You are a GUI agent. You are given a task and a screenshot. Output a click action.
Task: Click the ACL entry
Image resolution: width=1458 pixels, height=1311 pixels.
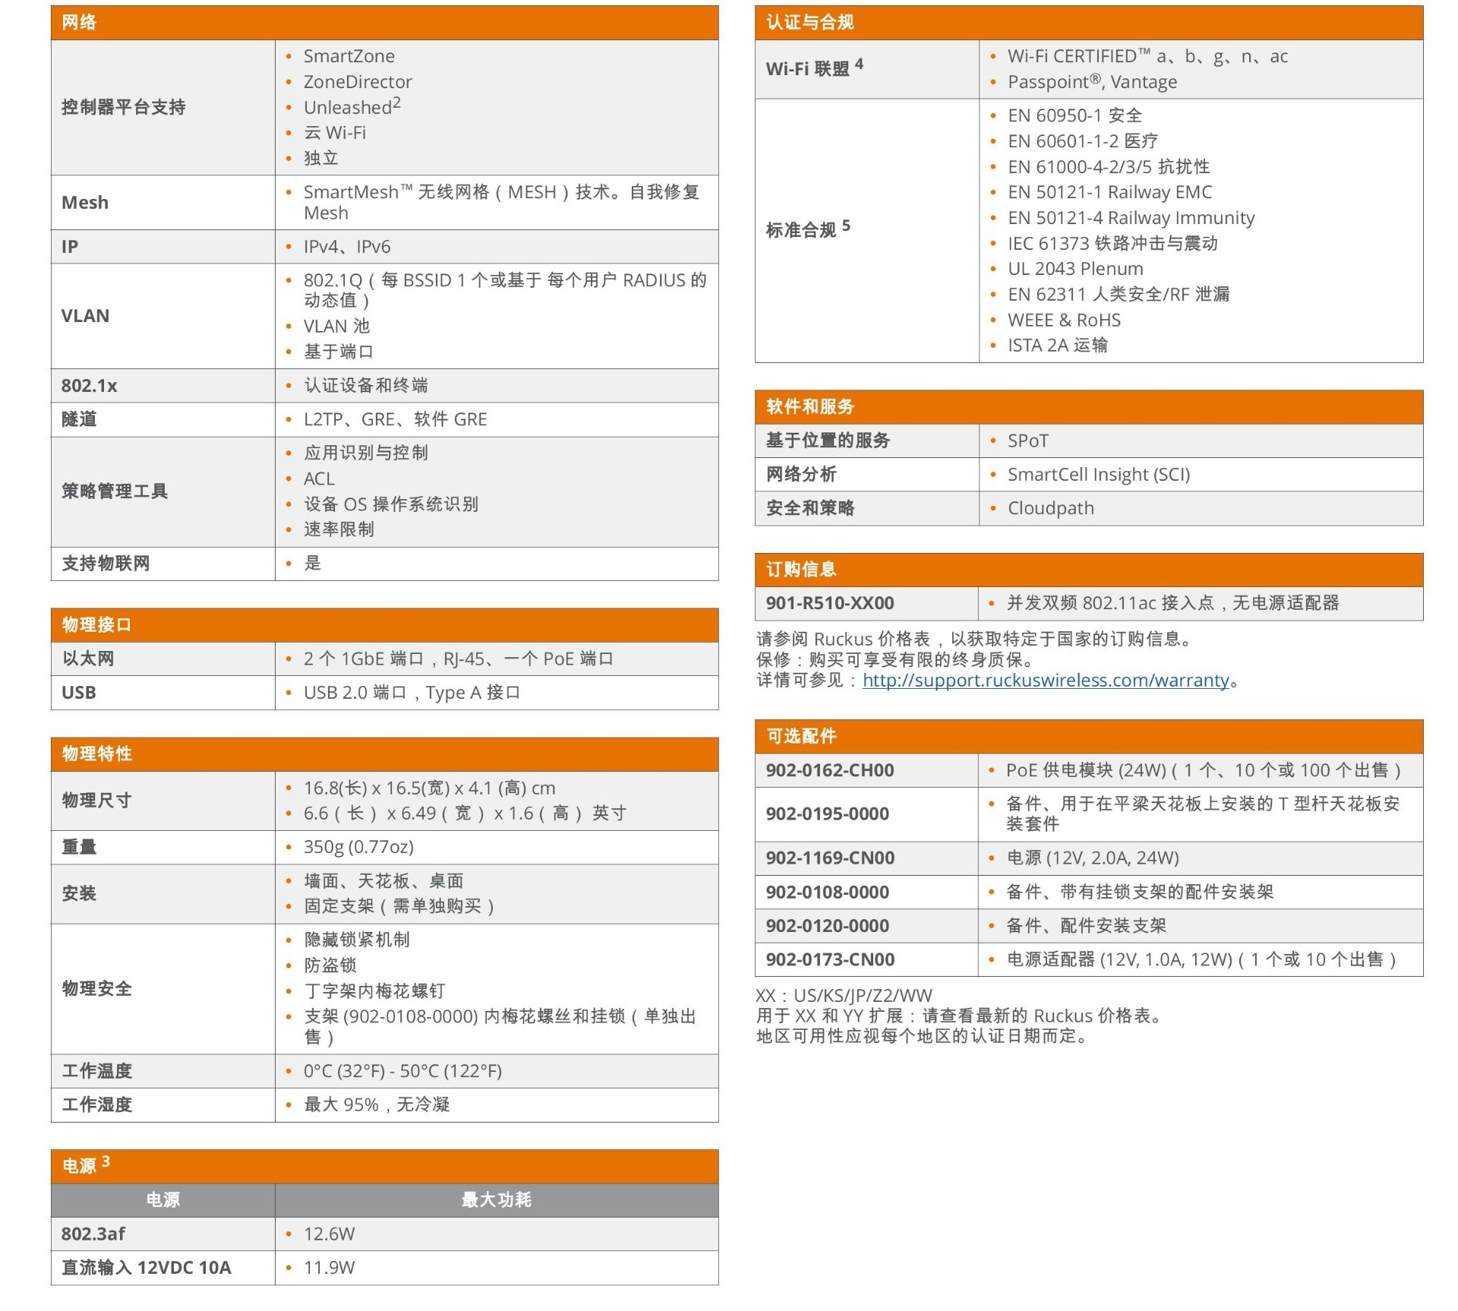pos(319,479)
